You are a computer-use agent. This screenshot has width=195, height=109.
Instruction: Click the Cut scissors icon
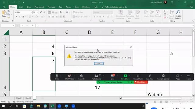[x=9, y=11]
